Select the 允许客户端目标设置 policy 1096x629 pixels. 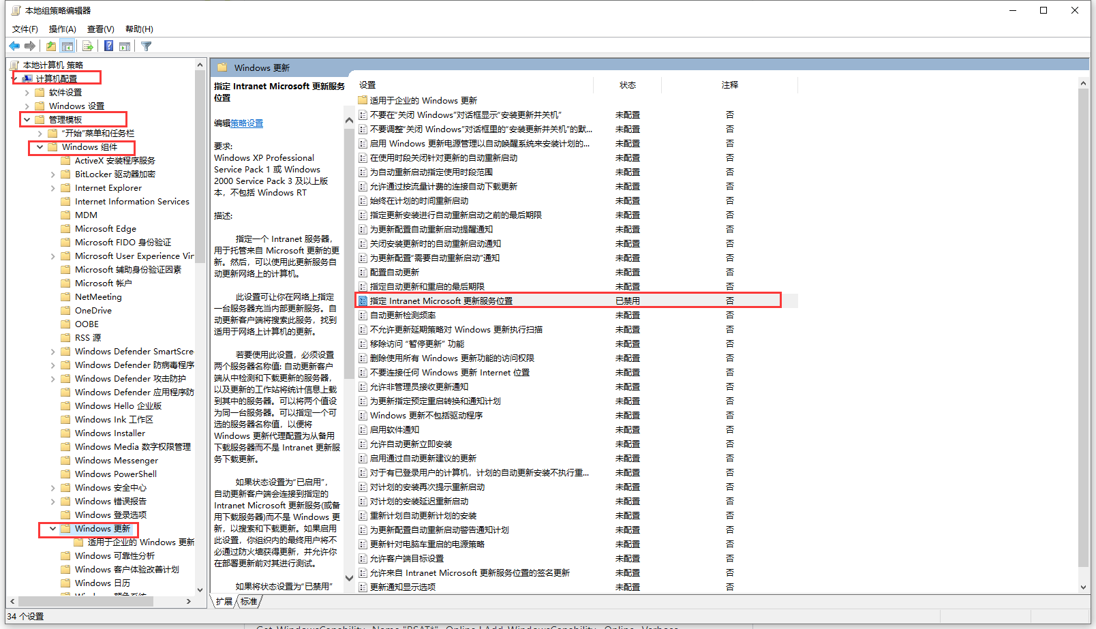click(407, 559)
